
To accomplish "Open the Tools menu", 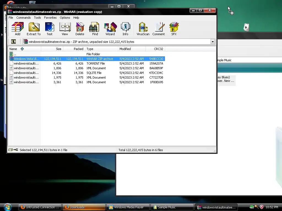I will 37,18.
